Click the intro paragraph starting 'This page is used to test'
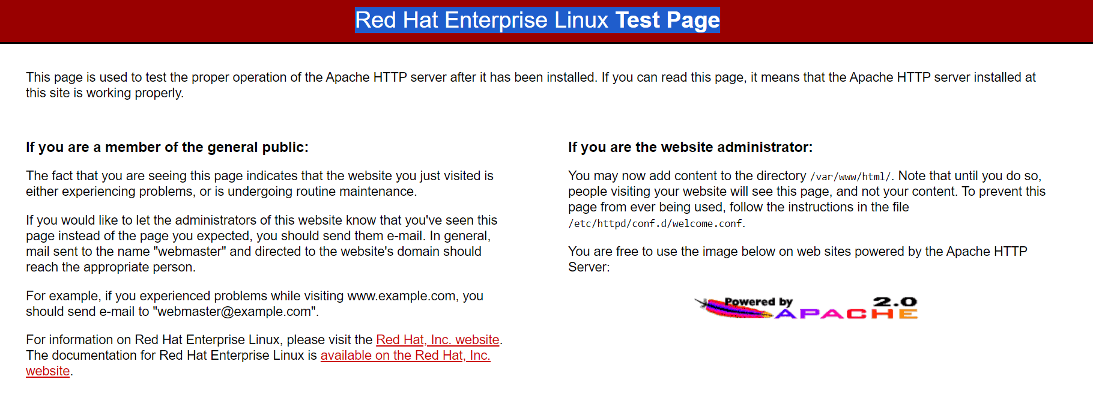 [x=531, y=85]
